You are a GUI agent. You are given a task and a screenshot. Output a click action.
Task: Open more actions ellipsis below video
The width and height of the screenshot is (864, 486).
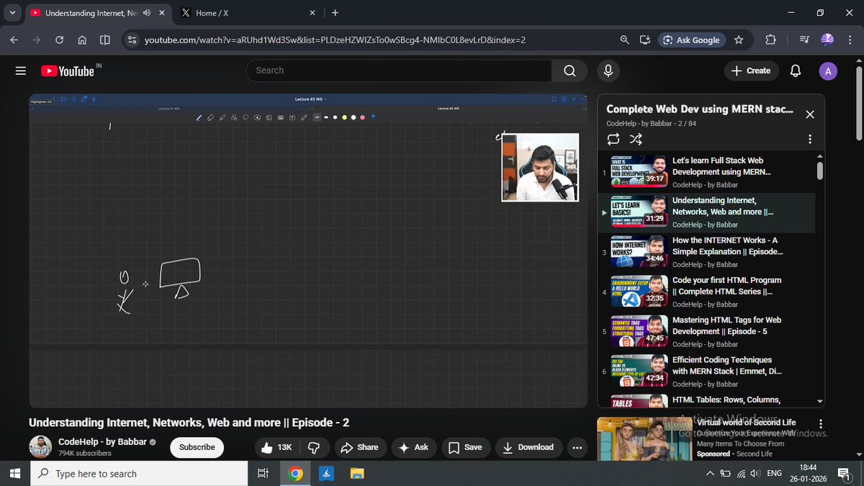[577, 447]
